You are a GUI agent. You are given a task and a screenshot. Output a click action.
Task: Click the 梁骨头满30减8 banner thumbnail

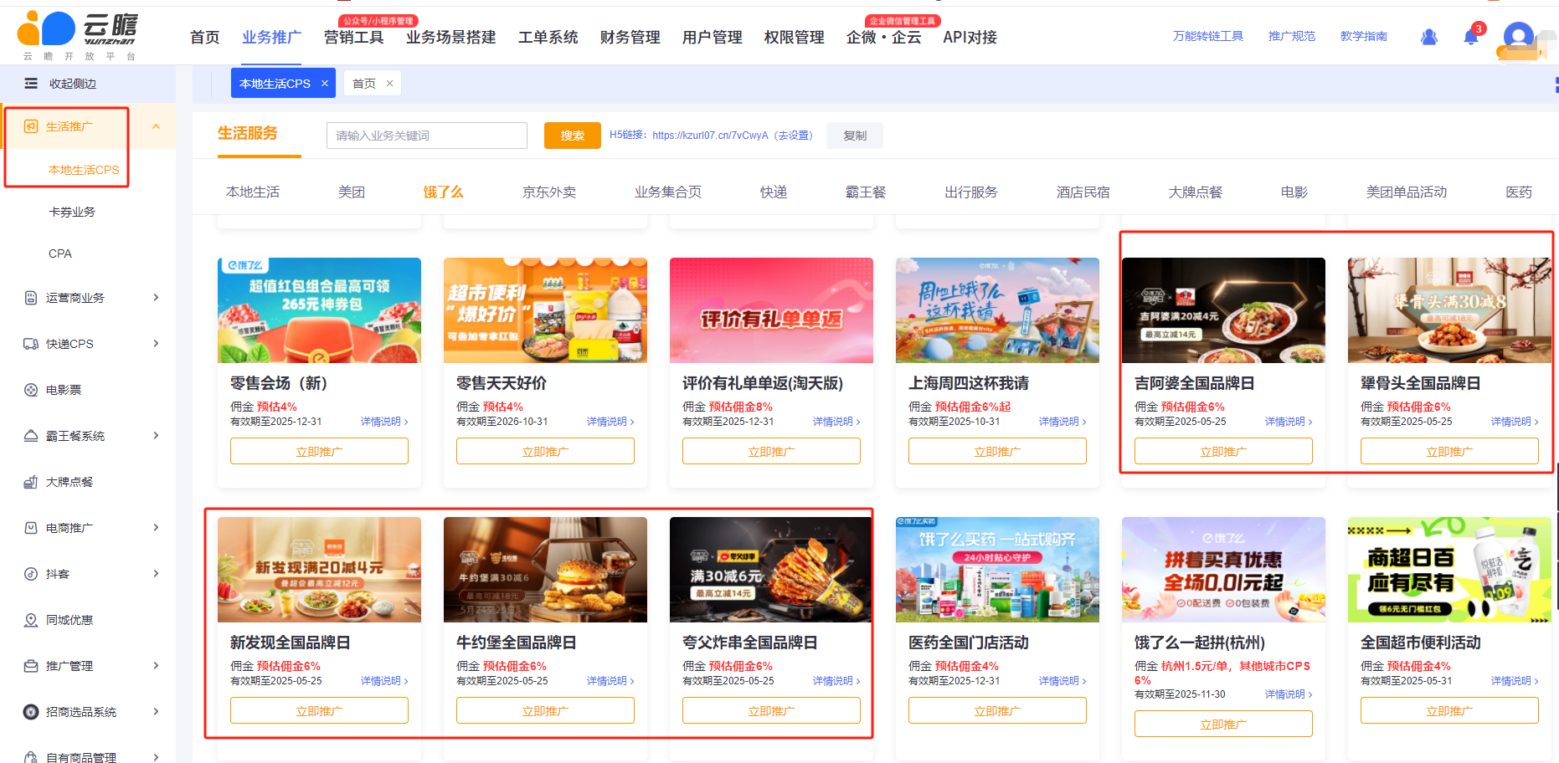click(1449, 310)
